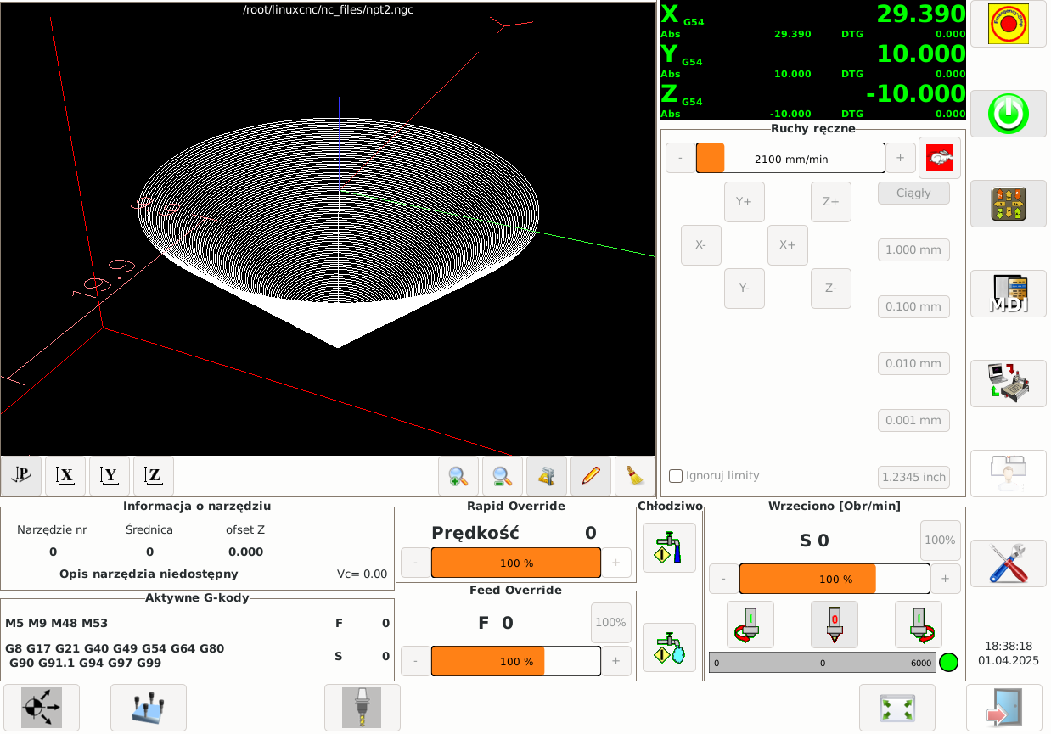Open settings wrench and screwdriver icon

tap(1008, 563)
